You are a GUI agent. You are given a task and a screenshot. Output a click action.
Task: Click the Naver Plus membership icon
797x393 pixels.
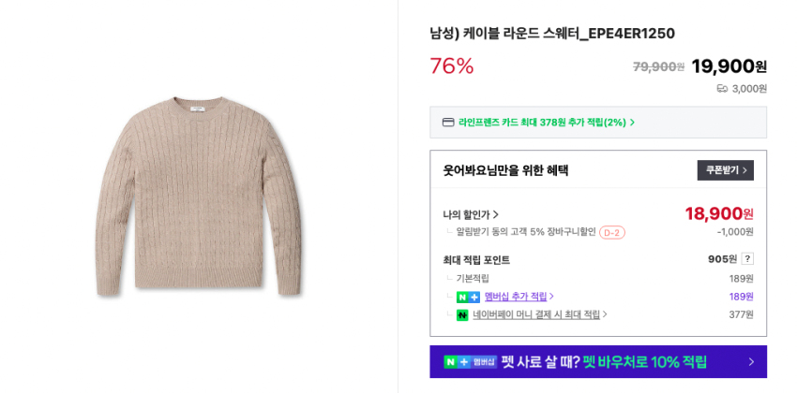point(468,297)
